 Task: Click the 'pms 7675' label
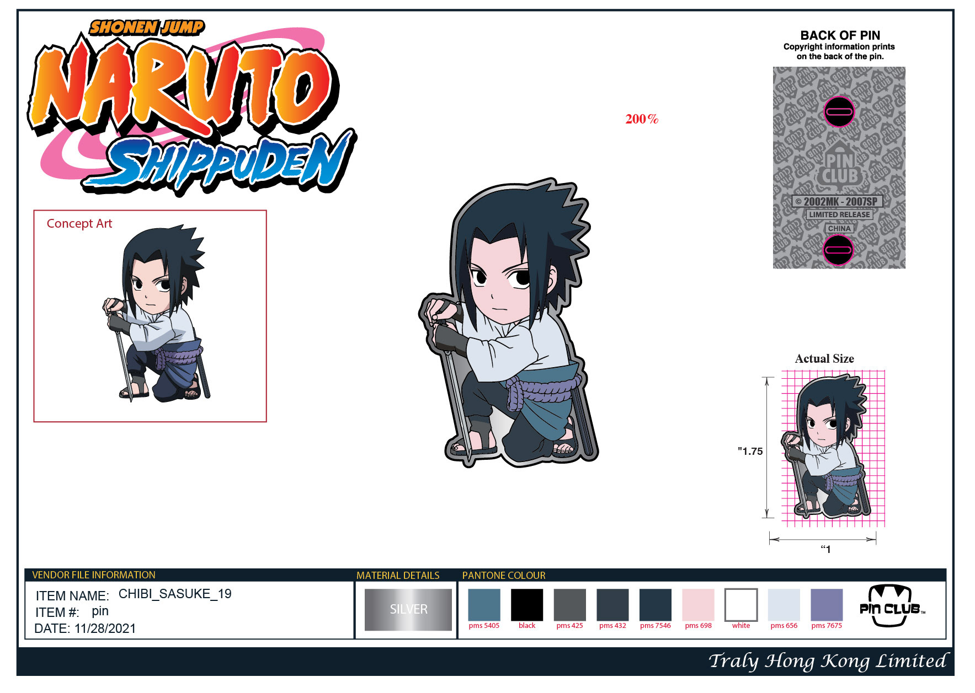tap(827, 626)
